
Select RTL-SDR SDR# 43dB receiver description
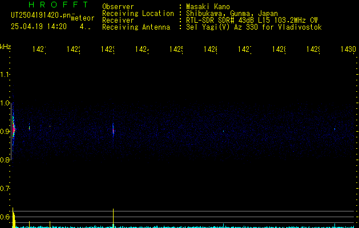point(252,21)
